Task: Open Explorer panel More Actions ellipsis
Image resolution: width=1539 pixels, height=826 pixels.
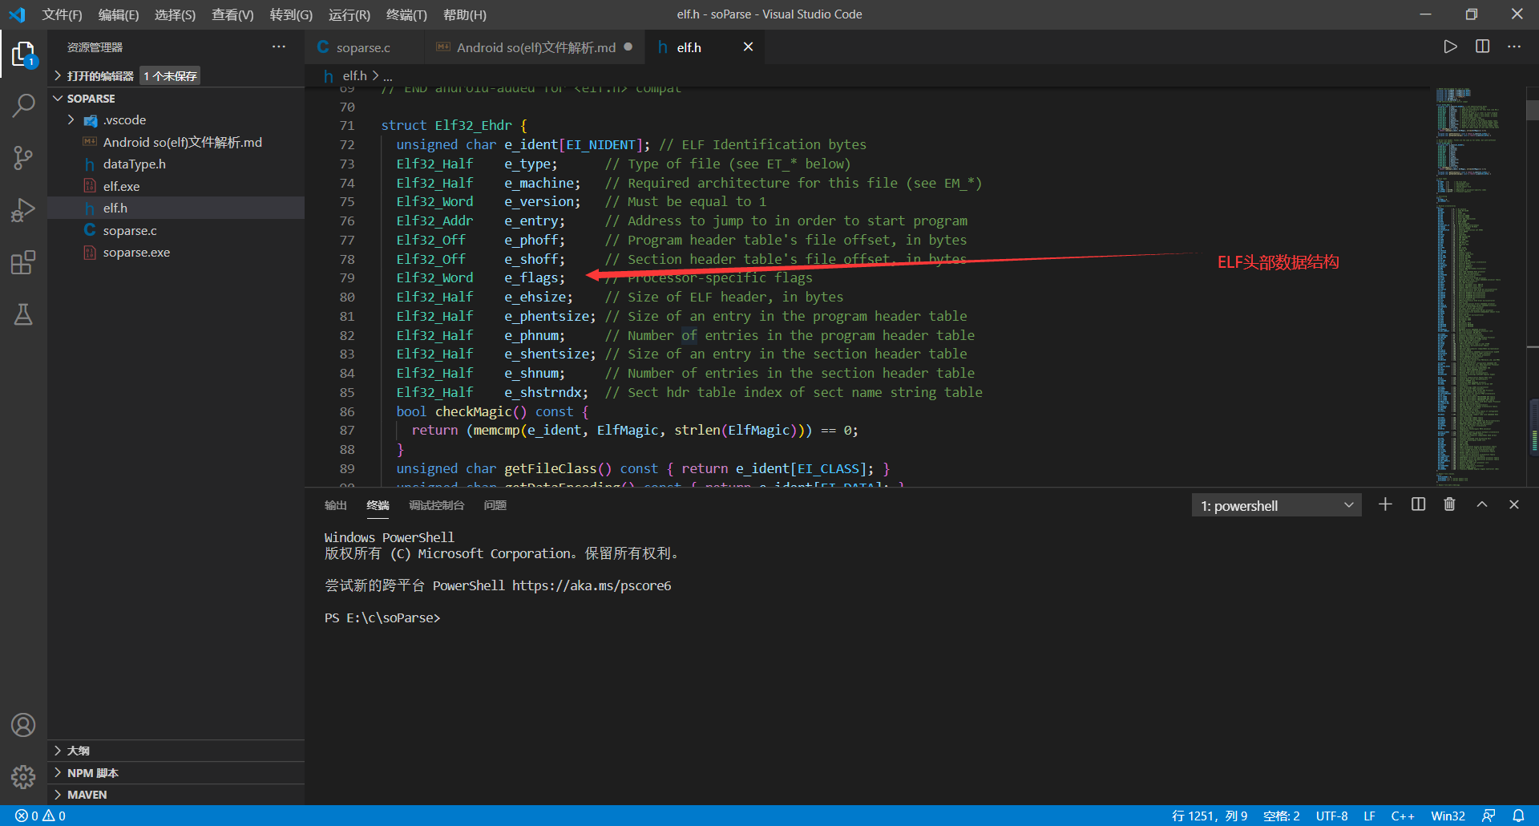Action: click(x=278, y=47)
